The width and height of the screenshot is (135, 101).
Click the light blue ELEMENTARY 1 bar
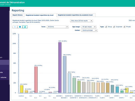[x=69, y=83]
